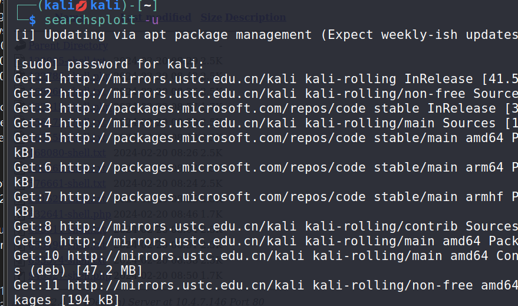Click the [194 kB] size text
Image resolution: width=518 pixels, height=306 pixels.
[87, 300]
